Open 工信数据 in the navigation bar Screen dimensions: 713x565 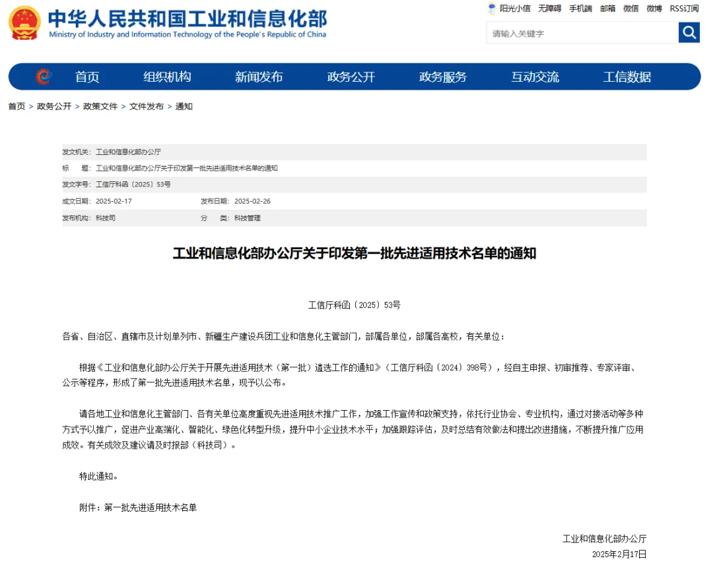pos(627,76)
